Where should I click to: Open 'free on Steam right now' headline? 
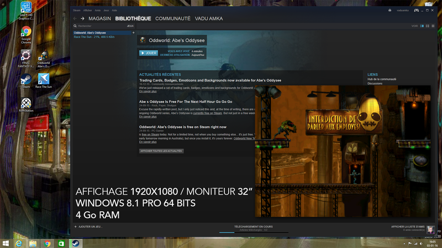[x=183, y=127]
